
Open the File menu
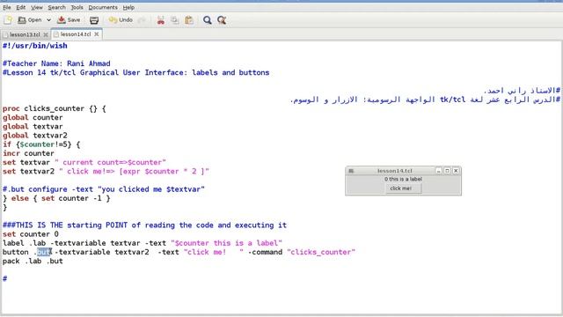(7, 7)
